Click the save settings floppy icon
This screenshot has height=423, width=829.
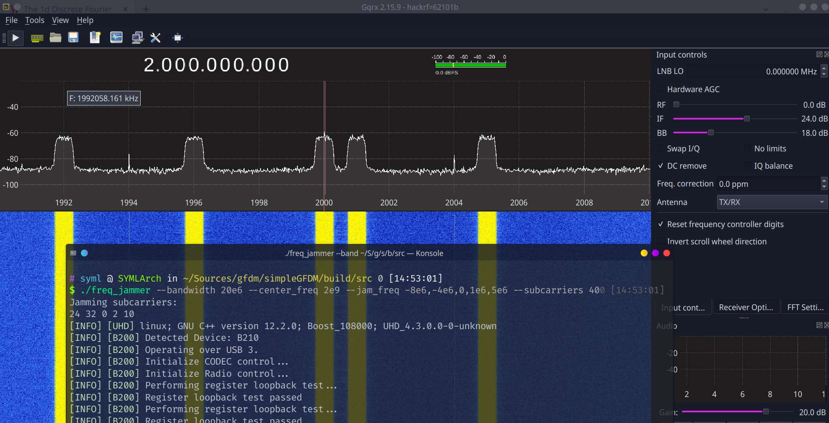click(74, 38)
